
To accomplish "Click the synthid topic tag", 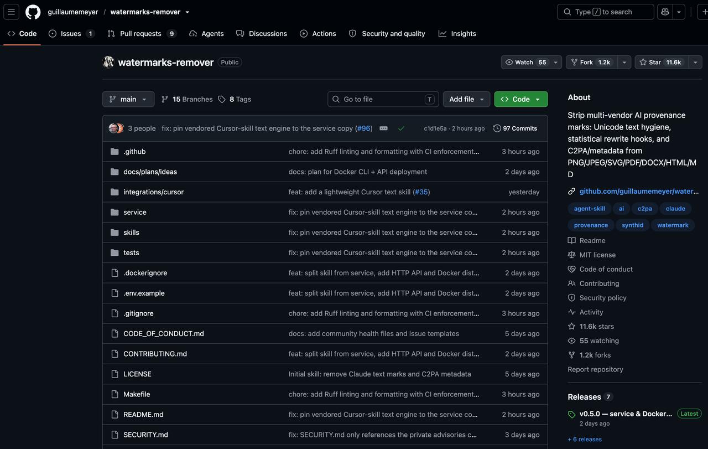I will 633,225.
